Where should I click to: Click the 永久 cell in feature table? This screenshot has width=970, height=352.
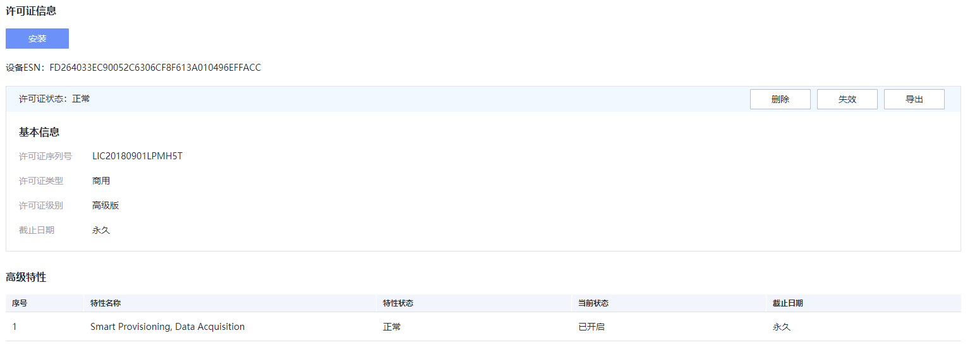[x=782, y=327]
